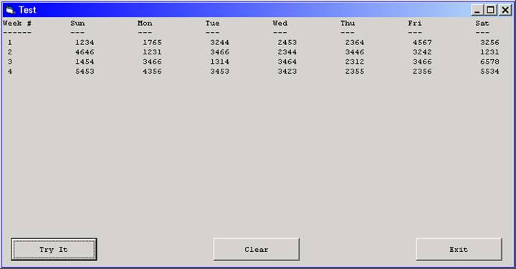Image resolution: width=516 pixels, height=269 pixels.
Task: Click the Clear button
Action: (257, 249)
